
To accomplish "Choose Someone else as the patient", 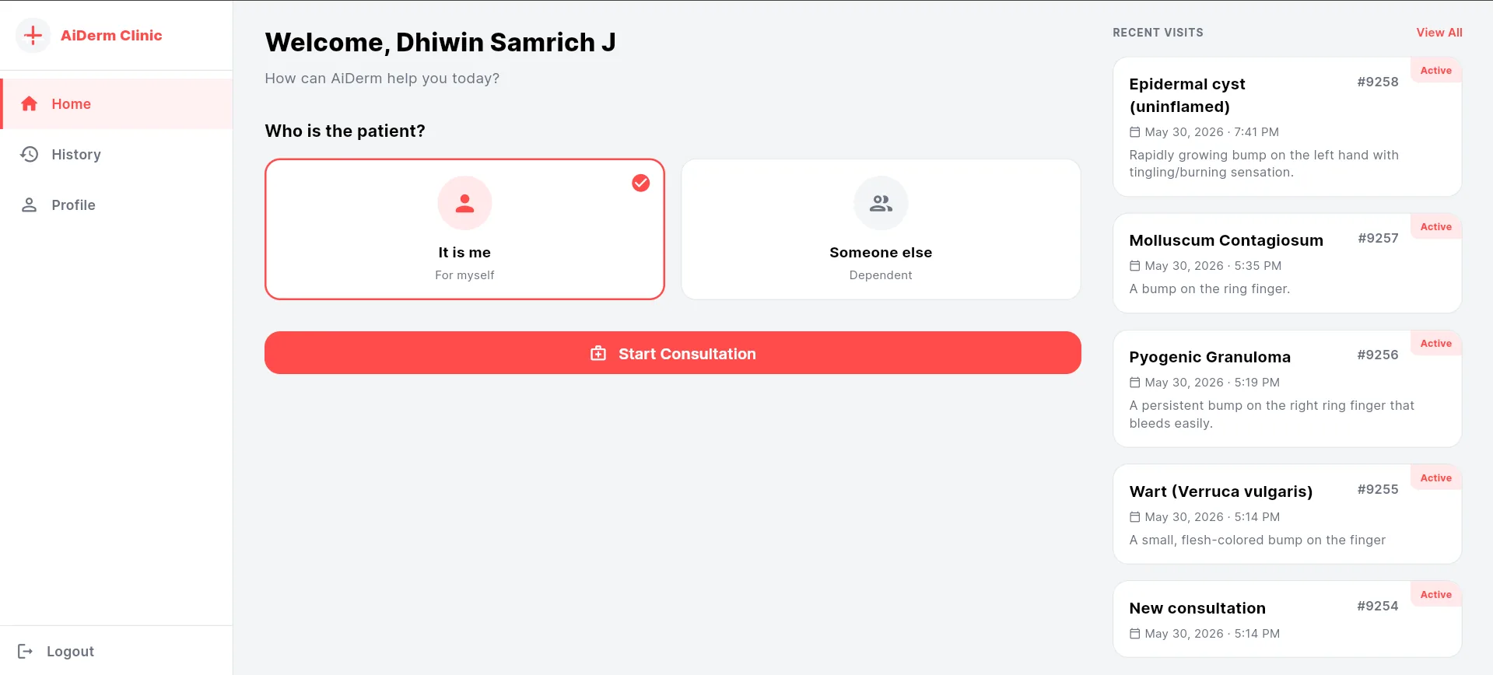I will [881, 229].
